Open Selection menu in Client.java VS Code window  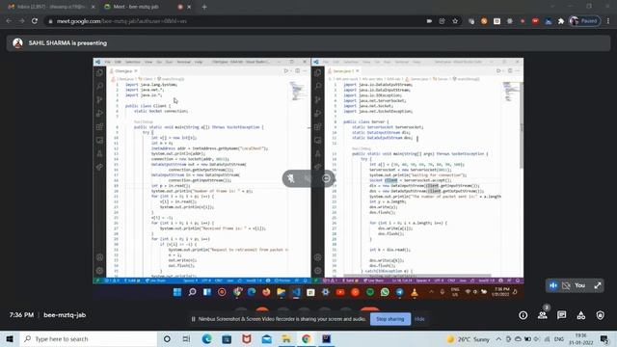[x=133, y=62]
